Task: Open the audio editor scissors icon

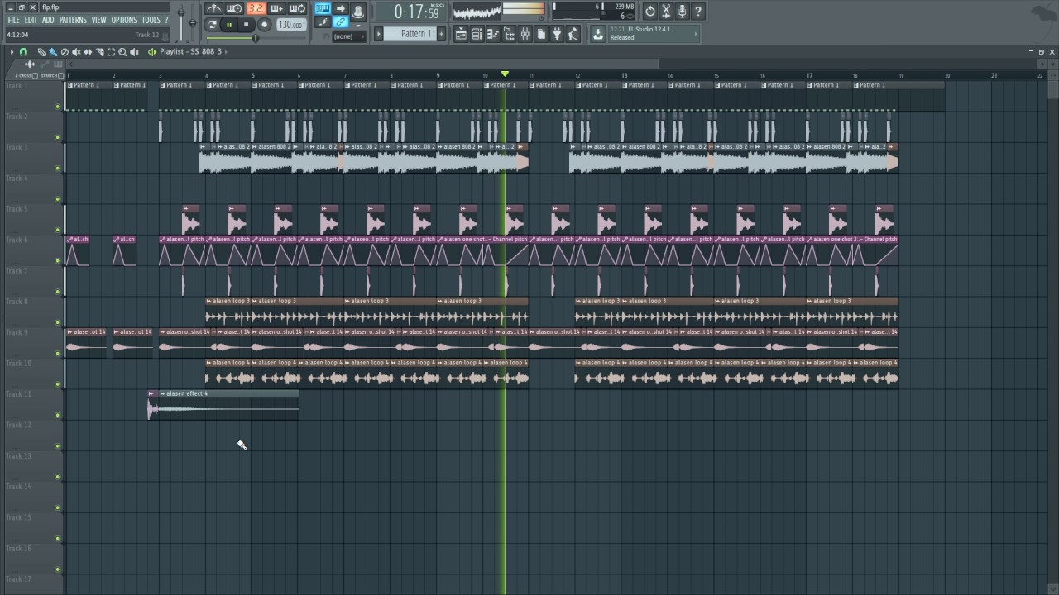Action: (666, 11)
